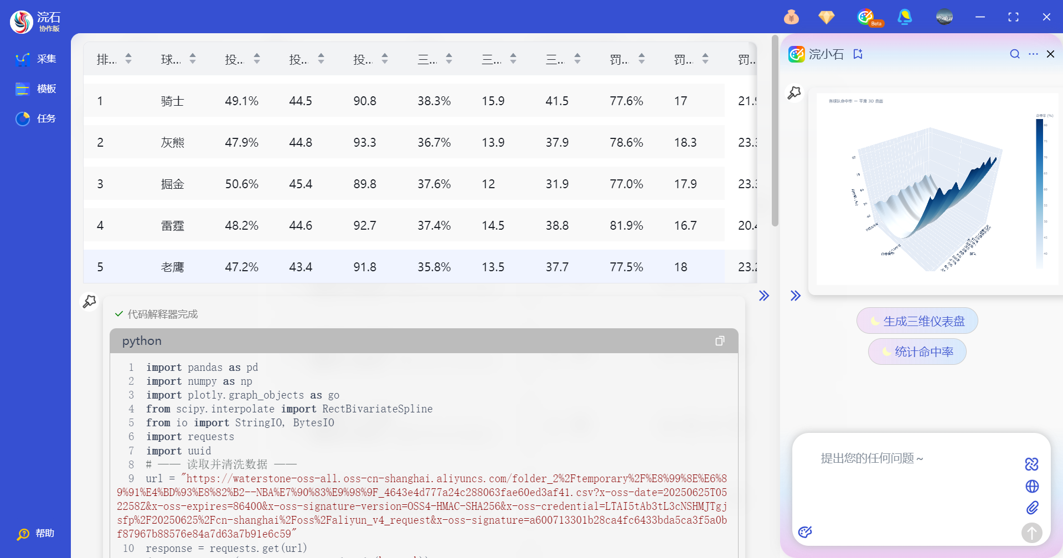Click the 统计命中率 suggestion

click(917, 352)
